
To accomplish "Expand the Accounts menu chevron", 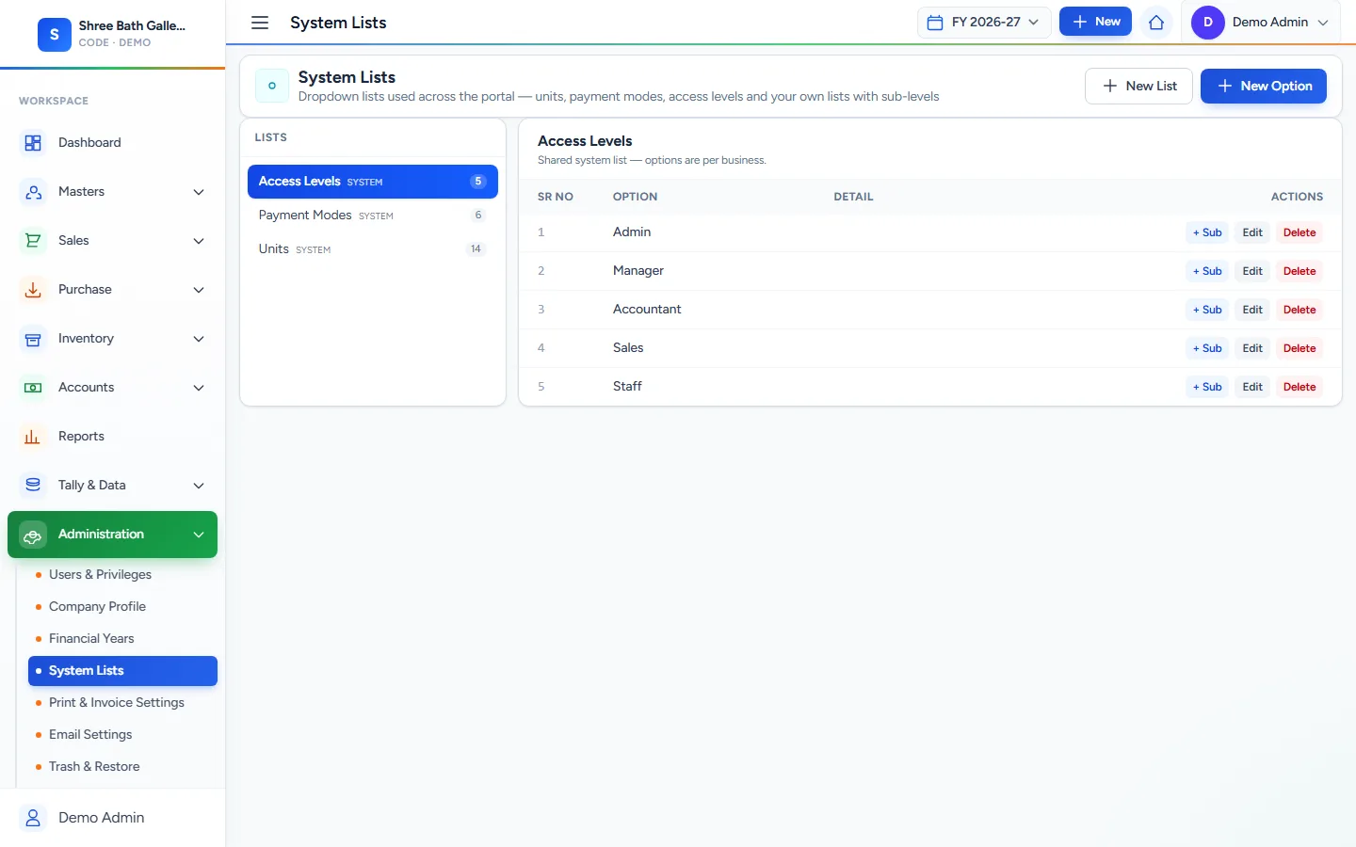I will 199,388.
